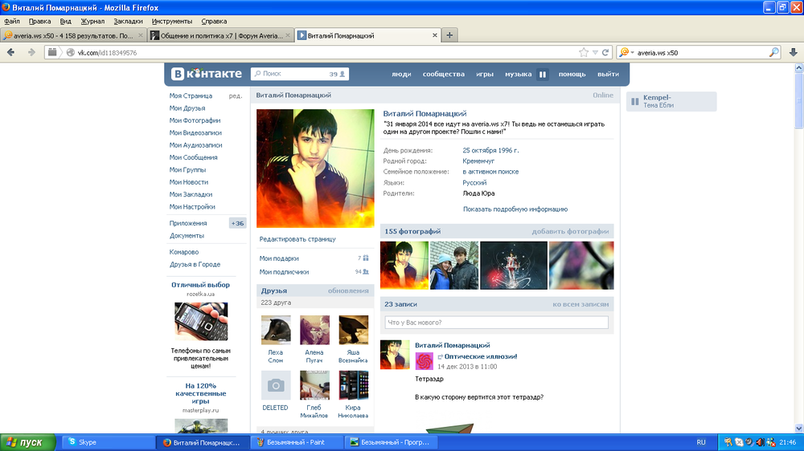This screenshot has width=804, height=451.
Task: Open Мои Сообщения in left menu
Action: click(193, 157)
